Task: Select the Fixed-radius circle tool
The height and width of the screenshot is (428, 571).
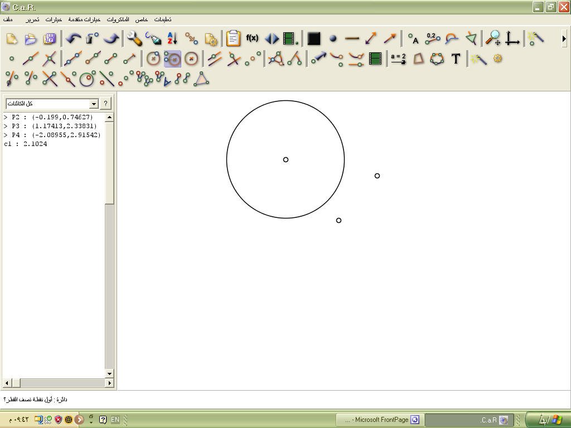Action: click(x=191, y=59)
